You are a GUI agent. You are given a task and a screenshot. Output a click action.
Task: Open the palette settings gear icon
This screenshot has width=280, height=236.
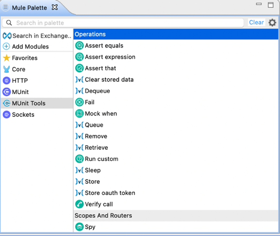(272, 23)
